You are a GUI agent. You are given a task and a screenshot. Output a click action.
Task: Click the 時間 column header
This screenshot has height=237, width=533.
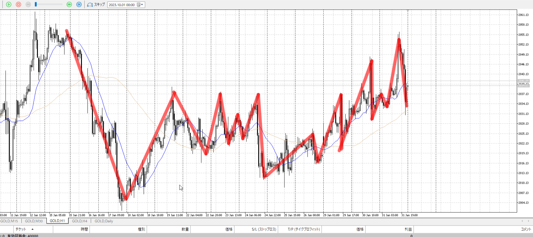tap(84, 229)
